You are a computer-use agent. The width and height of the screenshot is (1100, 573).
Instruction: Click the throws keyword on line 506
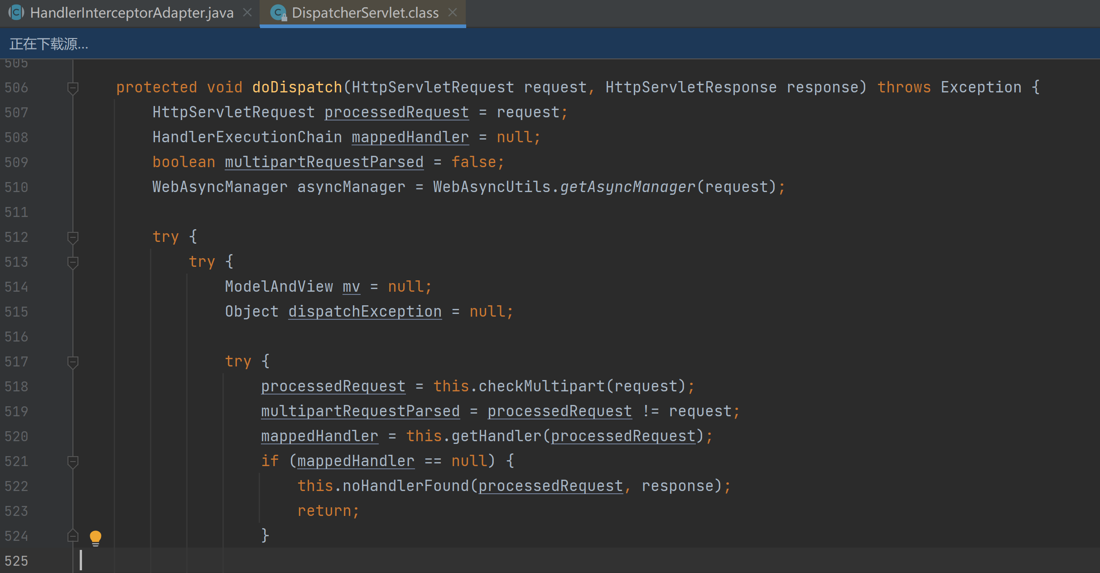pos(904,87)
